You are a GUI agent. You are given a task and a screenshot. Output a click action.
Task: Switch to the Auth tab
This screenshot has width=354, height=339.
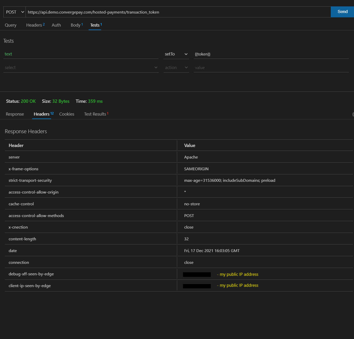[x=56, y=25]
